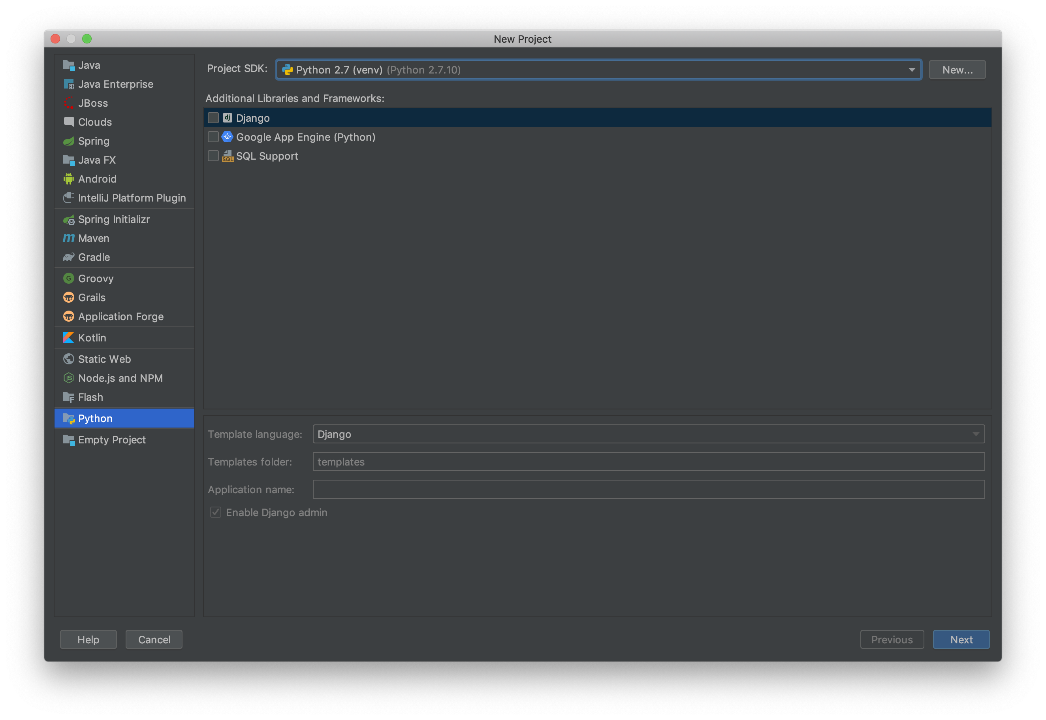1046x720 pixels.
Task: Select the Empty Project folder icon
Action: 68,440
